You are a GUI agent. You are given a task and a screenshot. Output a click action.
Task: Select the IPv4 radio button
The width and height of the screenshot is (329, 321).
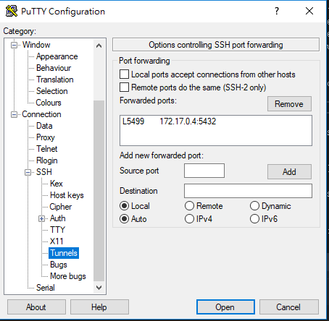tap(189, 219)
